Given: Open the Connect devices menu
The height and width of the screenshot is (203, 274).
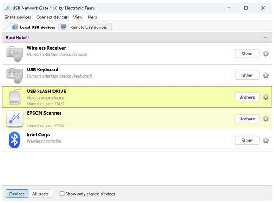Looking at the screenshot, I should 52,17.
